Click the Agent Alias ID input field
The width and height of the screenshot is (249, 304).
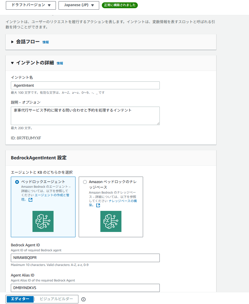[85, 288]
